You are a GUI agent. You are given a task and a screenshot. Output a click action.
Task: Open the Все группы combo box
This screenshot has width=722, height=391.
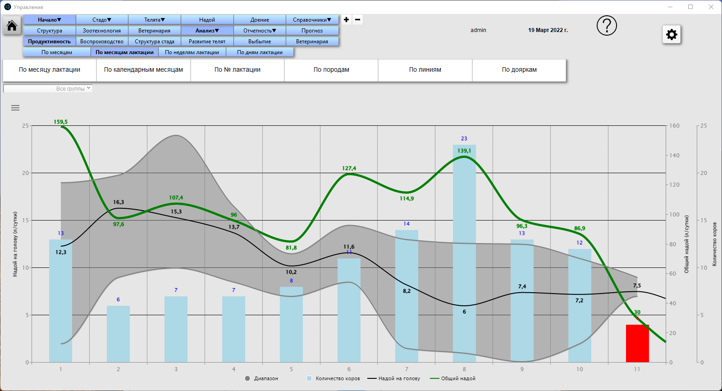[48, 89]
